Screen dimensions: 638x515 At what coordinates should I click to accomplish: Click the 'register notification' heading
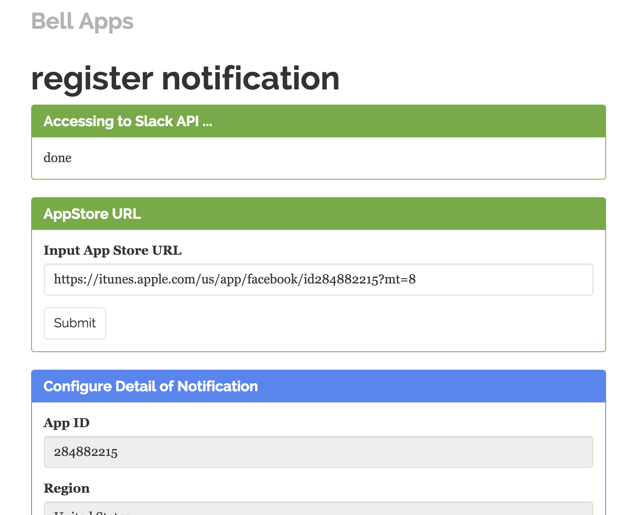(x=185, y=78)
